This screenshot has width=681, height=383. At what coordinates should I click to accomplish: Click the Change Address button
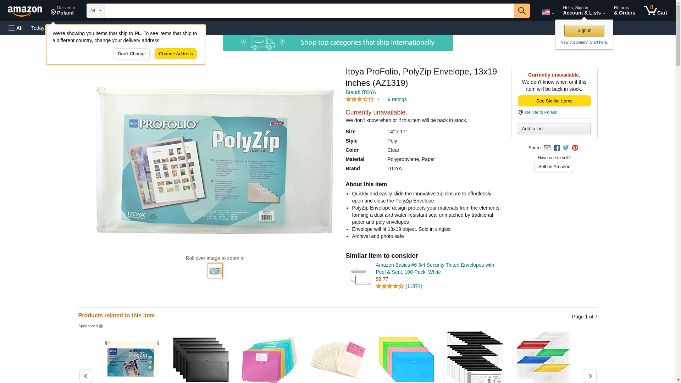pyautogui.click(x=176, y=54)
